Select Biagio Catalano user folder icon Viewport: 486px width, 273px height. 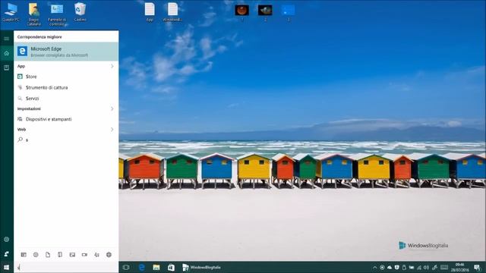tap(33, 14)
